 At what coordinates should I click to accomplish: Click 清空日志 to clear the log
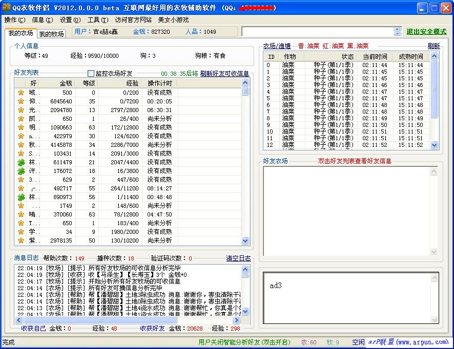[x=238, y=258]
